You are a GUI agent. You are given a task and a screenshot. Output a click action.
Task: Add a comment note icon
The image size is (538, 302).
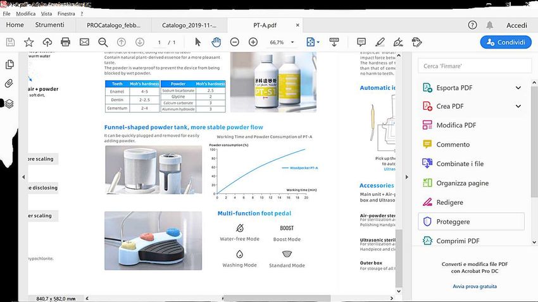coord(361,42)
